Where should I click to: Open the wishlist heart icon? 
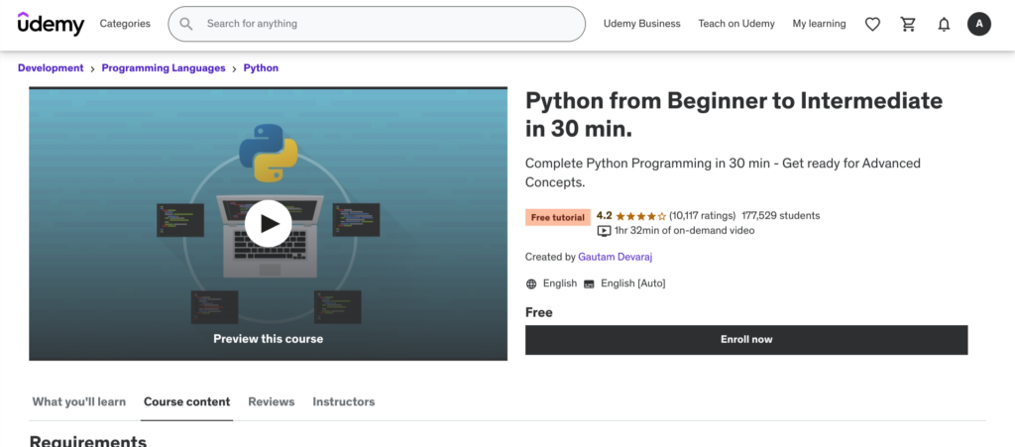tap(872, 24)
